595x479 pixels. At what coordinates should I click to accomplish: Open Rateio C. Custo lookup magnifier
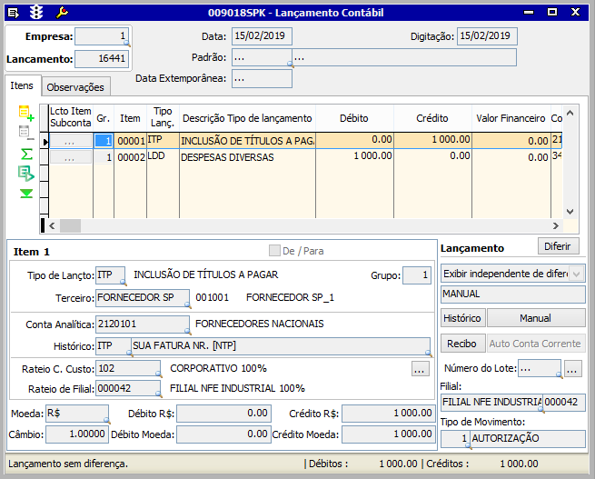[x=158, y=374]
